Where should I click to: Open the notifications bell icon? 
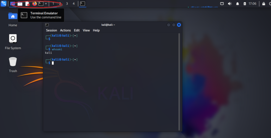coord(237,4)
